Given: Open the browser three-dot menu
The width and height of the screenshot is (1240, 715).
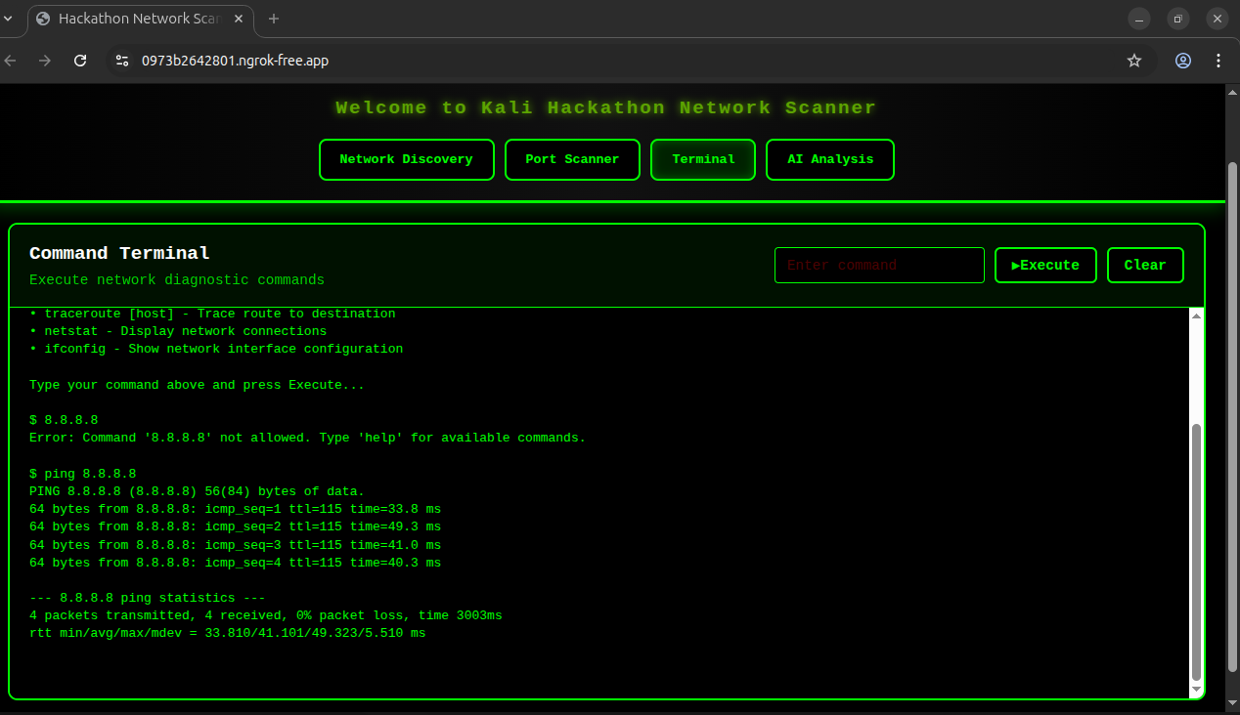Looking at the screenshot, I should [x=1218, y=61].
